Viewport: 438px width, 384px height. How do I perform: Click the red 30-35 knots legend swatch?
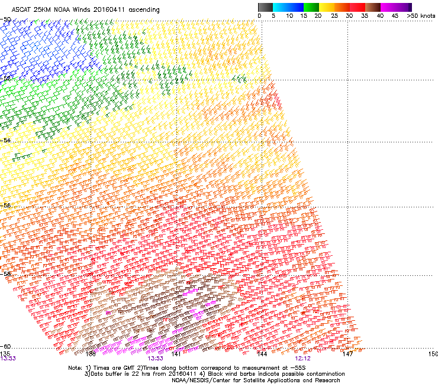pos(358,7)
